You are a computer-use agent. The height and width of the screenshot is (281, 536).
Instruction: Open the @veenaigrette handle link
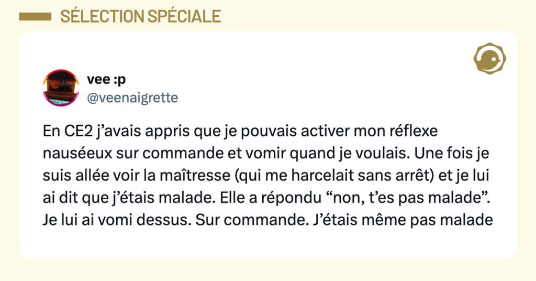coord(132,98)
